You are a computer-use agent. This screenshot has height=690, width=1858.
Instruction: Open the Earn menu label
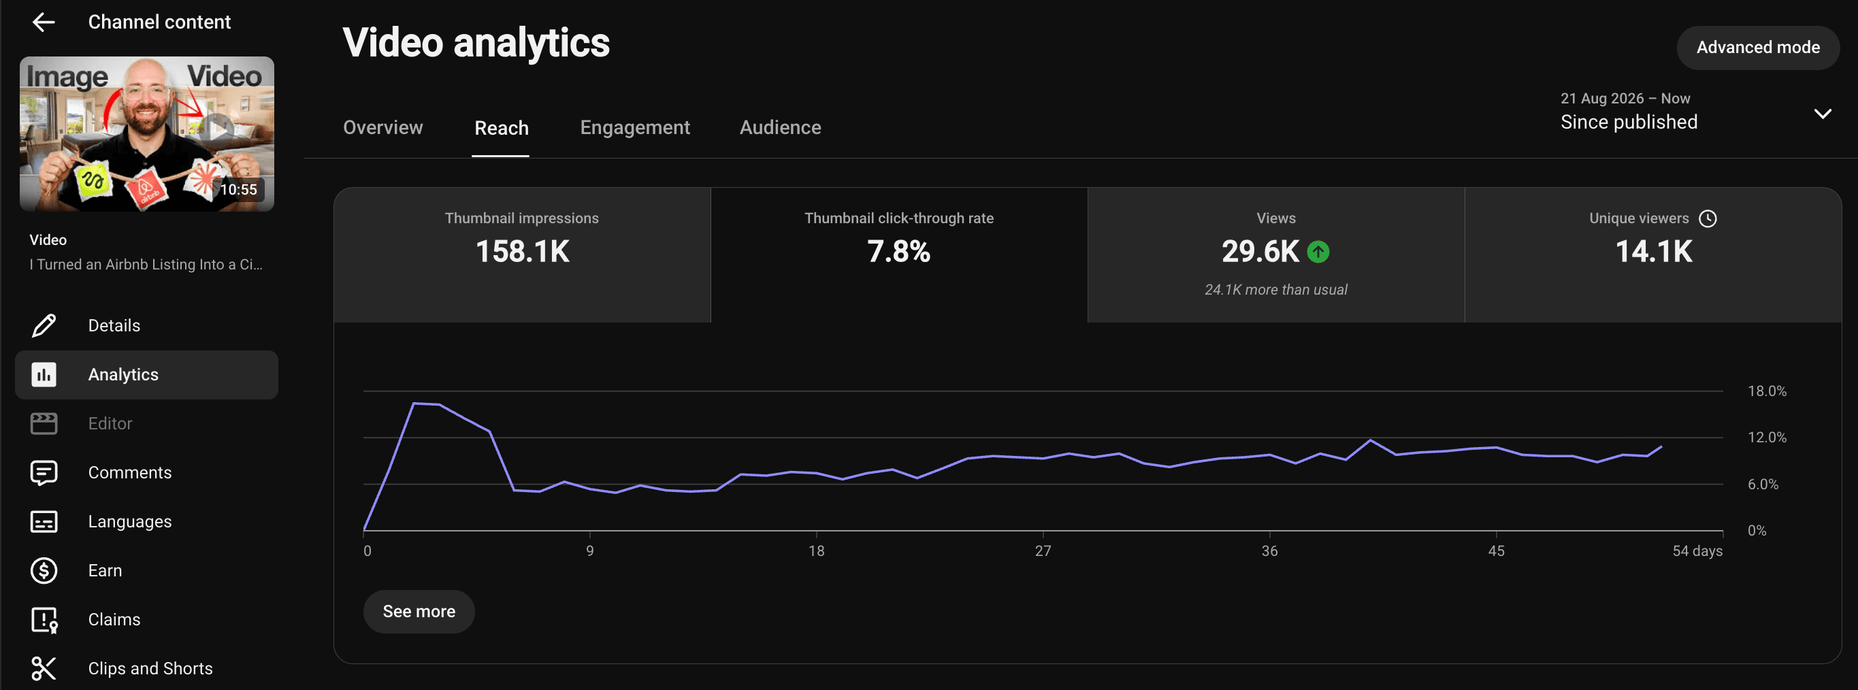pos(105,571)
